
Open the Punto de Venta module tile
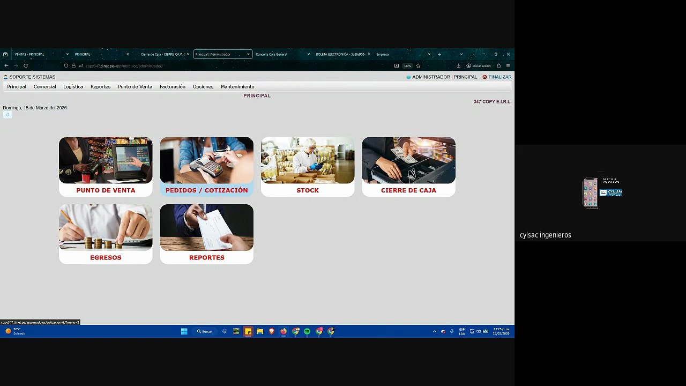click(106, 167)
